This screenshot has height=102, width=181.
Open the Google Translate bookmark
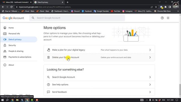pos(101,11)
